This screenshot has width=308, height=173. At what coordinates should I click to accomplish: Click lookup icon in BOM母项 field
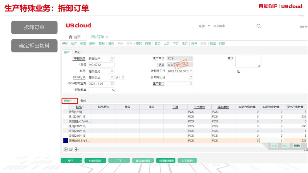(112, 77)
